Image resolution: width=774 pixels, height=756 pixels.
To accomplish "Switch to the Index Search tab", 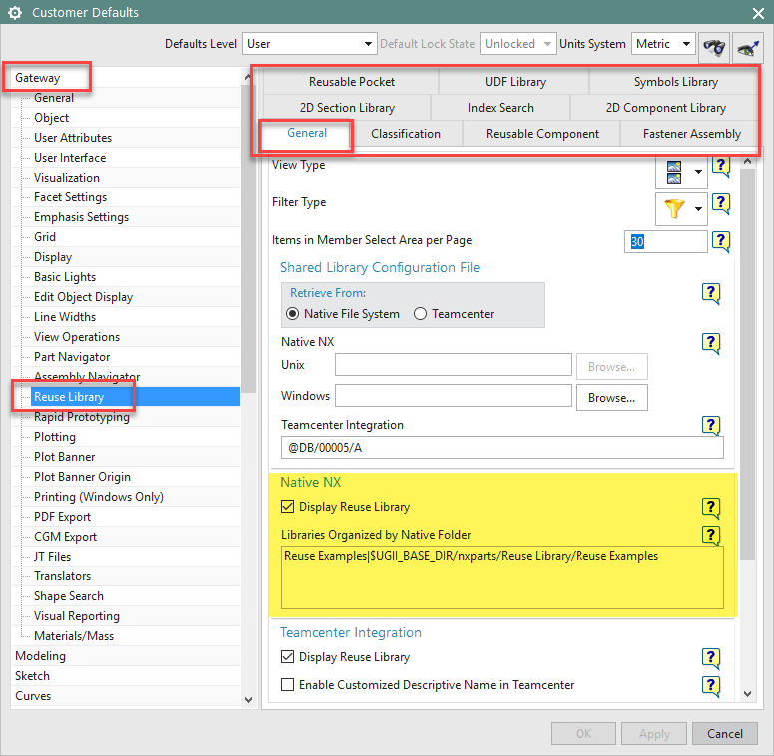I will pos(500,107).
